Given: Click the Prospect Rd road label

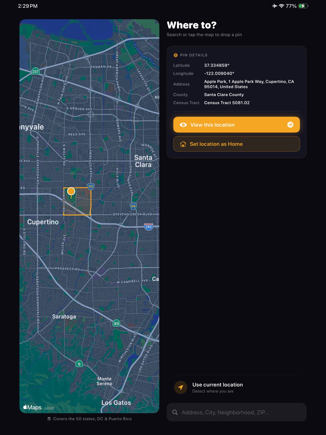Looking at the screenshot, I should (67, 269).
